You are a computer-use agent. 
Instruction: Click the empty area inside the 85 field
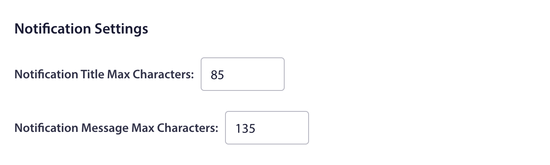pos(256,74)
